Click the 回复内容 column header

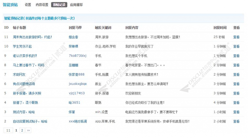pyautogui.click(x=132, y=28)
